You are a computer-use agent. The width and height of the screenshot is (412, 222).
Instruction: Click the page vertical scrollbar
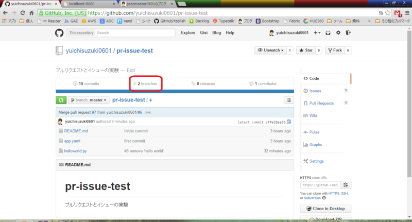click(x=409, y=104)
